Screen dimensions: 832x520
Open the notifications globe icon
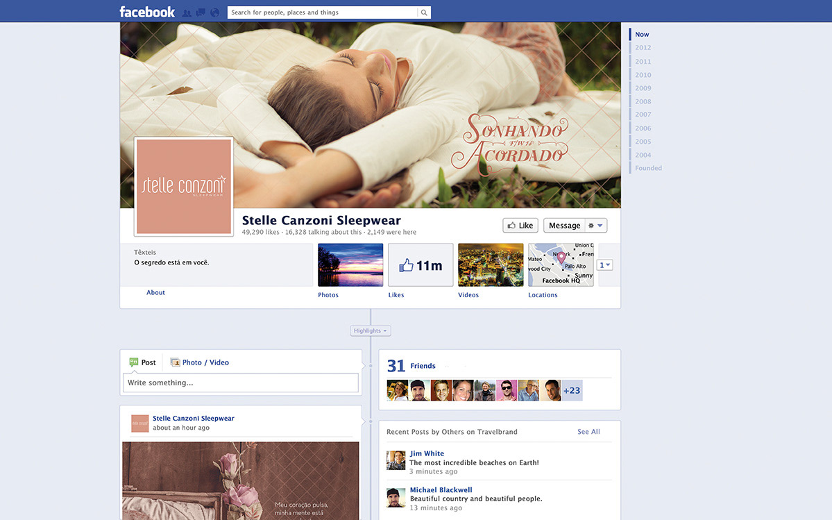point(215,12)
